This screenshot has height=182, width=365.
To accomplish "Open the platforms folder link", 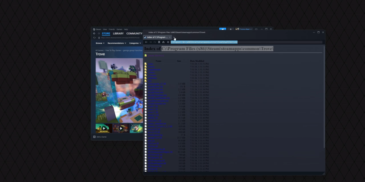I will [x=153, y=78].
